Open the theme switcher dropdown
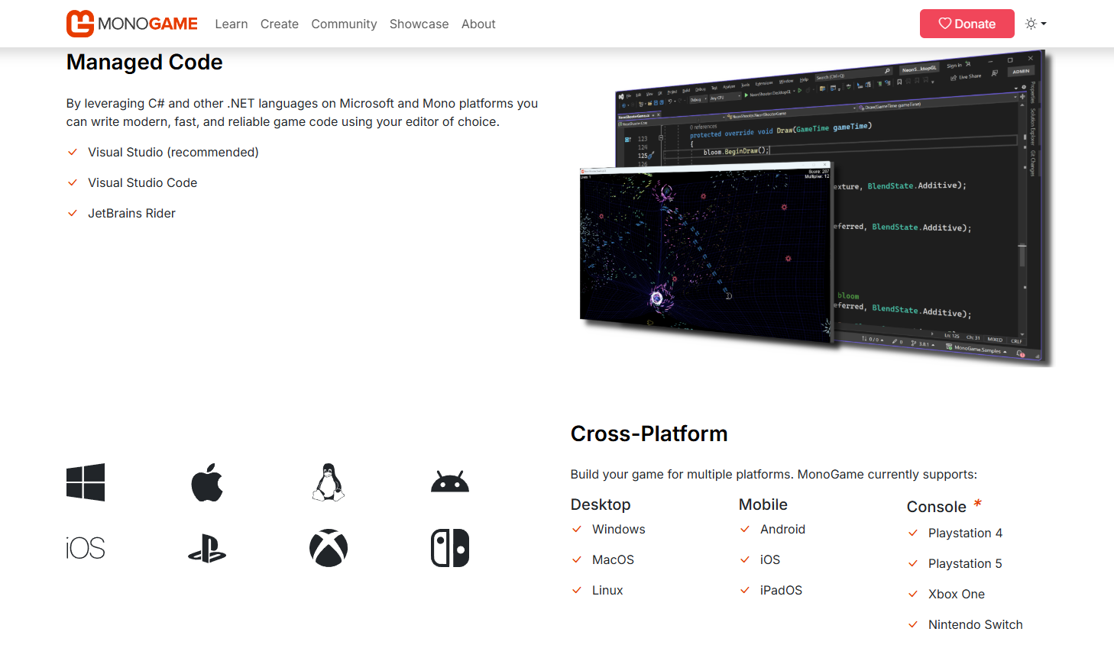This screenshot has height=664, width=1114. pyautogui.click(x=1036, y=24)
